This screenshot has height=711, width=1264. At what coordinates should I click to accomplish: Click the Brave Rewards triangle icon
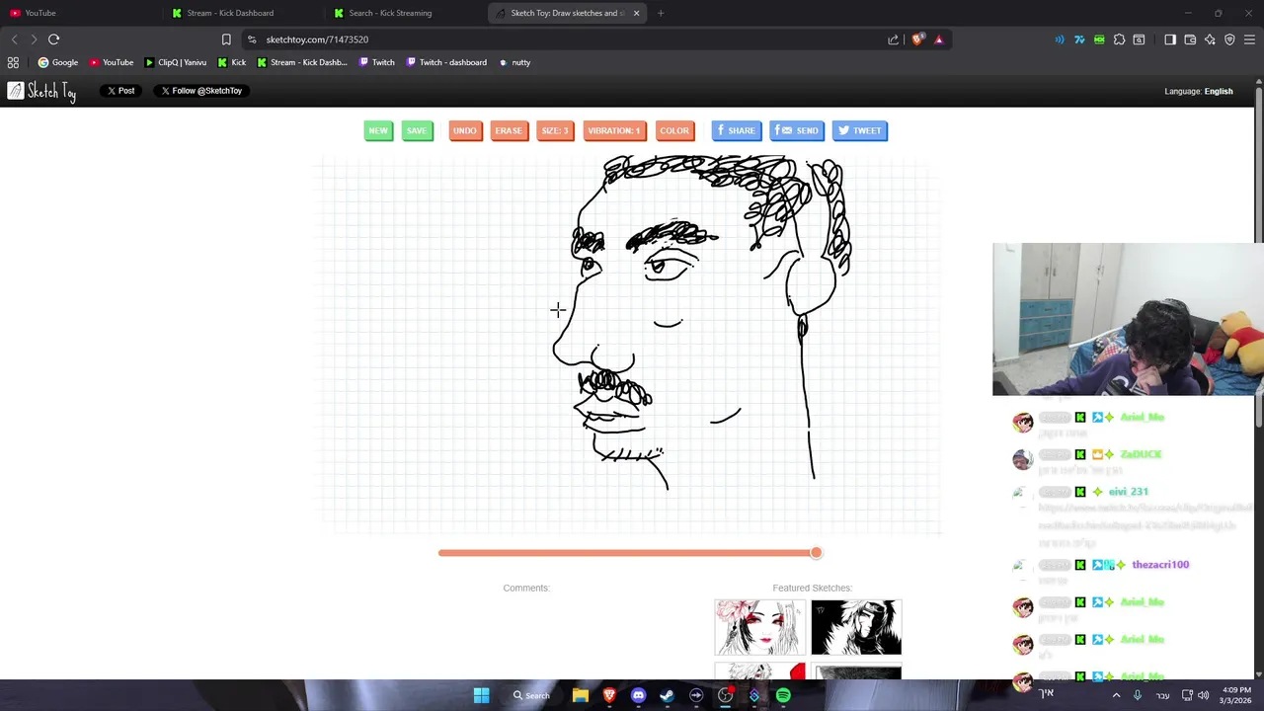coord(939,39)
